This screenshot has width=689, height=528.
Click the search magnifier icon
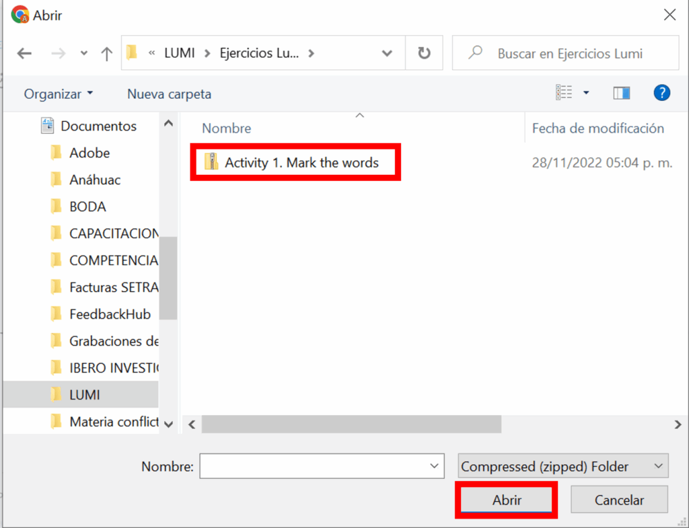[476, 53]
